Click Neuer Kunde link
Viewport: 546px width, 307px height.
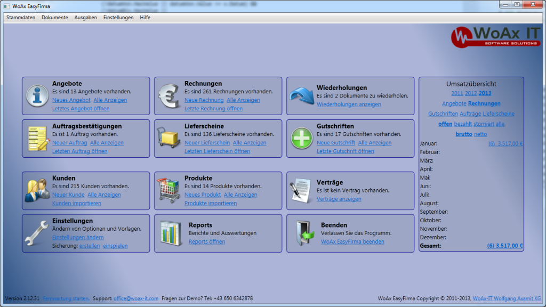coord(68,195)
